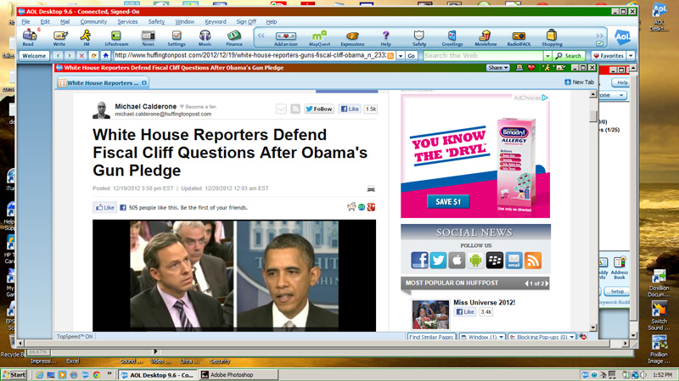This screenshot has height=381, width=679.
Task: Open the Safety shield icon
Action: point(418,38)
